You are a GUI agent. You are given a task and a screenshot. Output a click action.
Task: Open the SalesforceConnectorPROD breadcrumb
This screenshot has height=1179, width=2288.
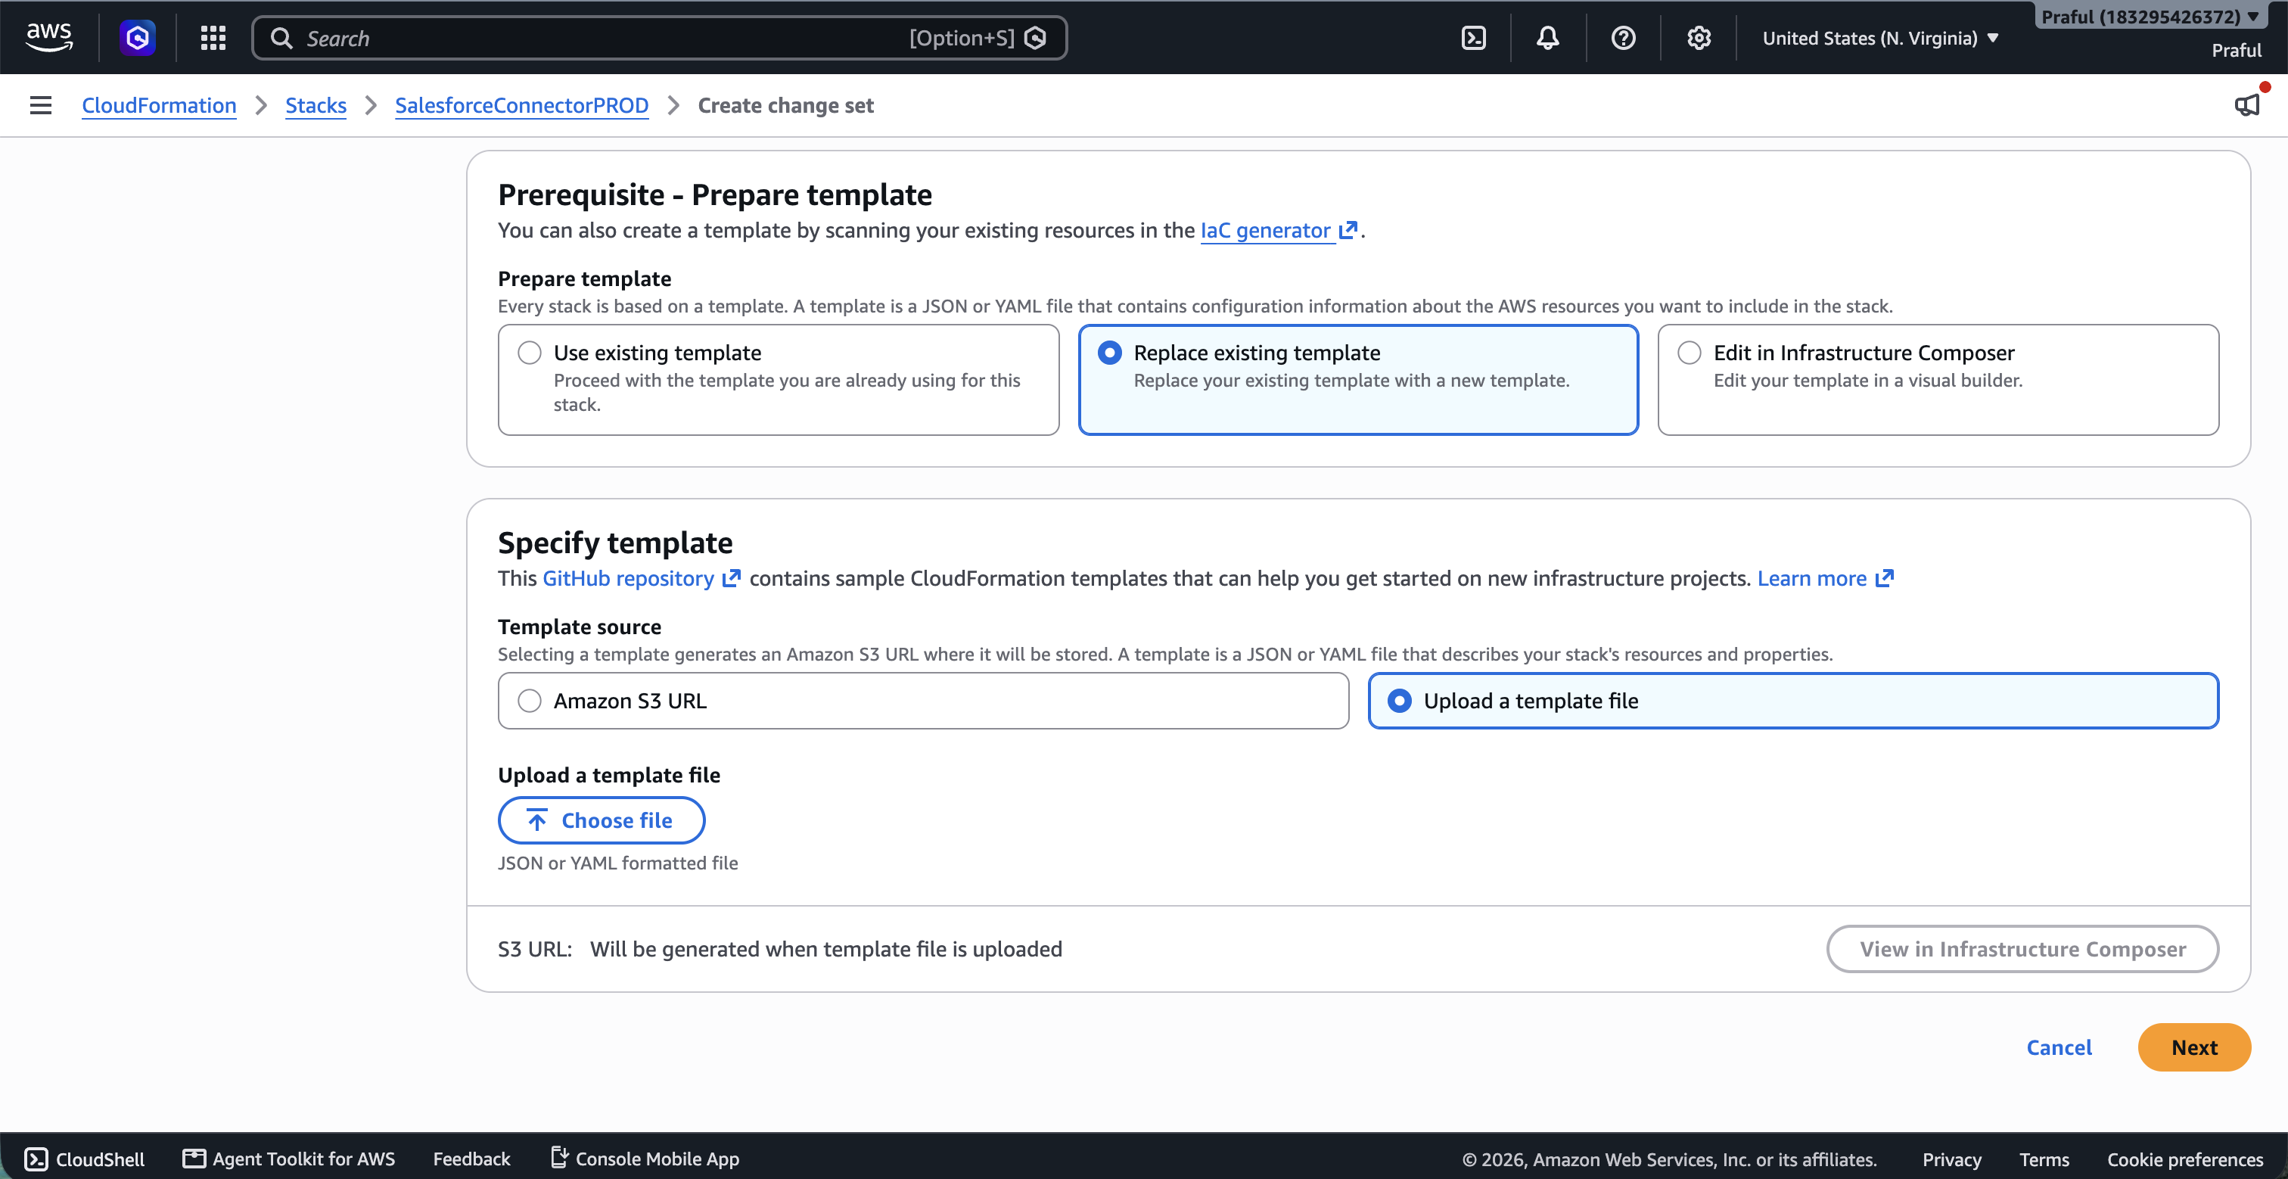click(x=521, y=105)
